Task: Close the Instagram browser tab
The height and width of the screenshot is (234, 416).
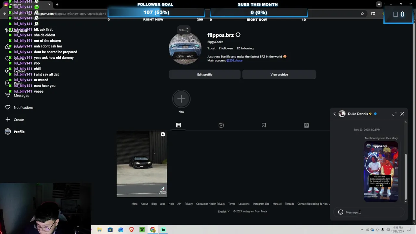Action: pos(49,4)
